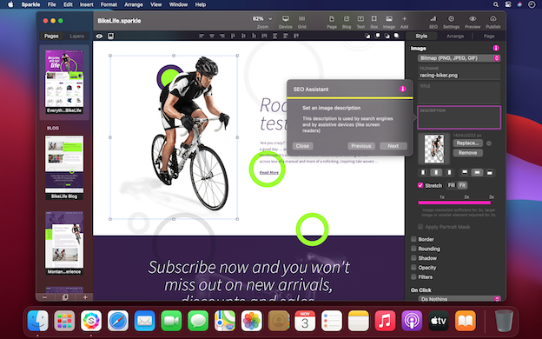Screen dimensions: 542x339
Task: Open Safari from the Dock
Action: coord(118,321)
